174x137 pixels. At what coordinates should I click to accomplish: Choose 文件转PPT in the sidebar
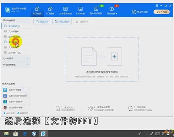click(16, 42)
